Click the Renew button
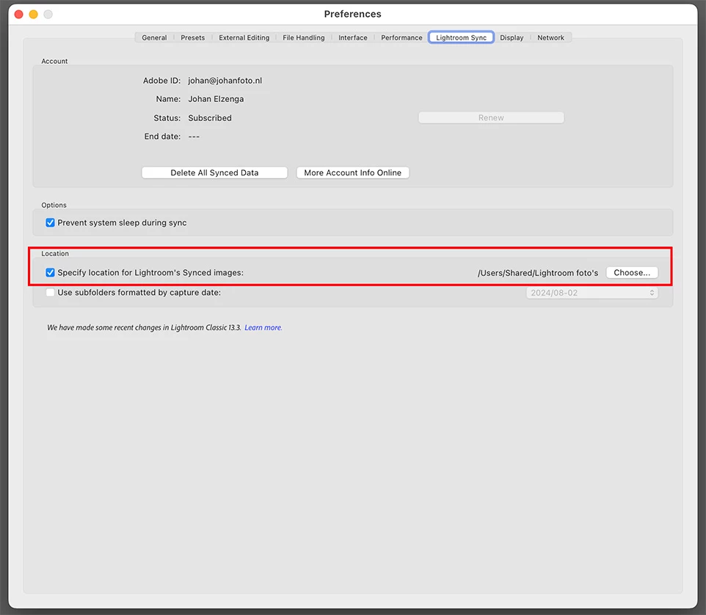This screenshot has width=706, height=615. point(491,118)
